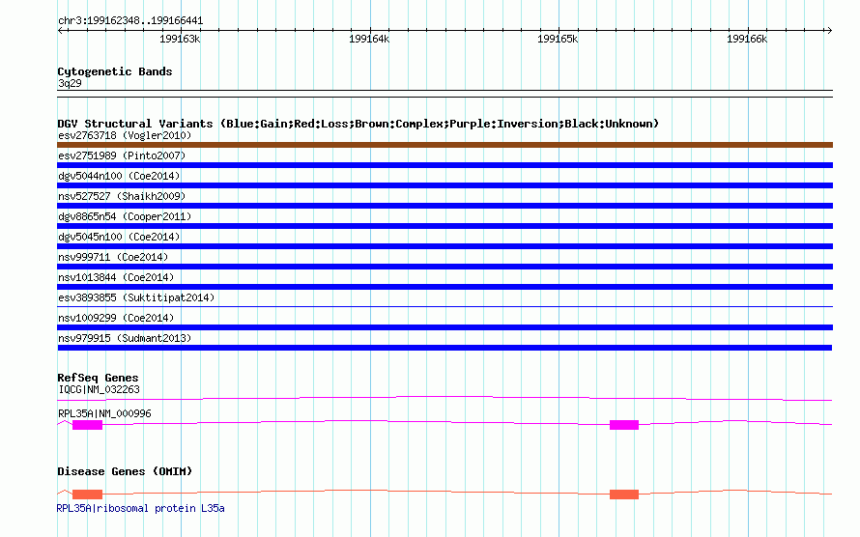Screen dimensions: 860x537
Task: Select the left magenta RPL35A exon block
Action: (x=87, y=425)
